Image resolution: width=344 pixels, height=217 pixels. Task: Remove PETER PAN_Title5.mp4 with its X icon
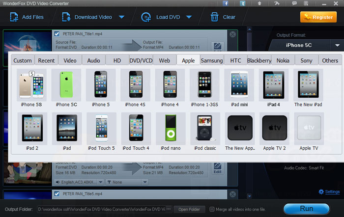pos(232,194)
